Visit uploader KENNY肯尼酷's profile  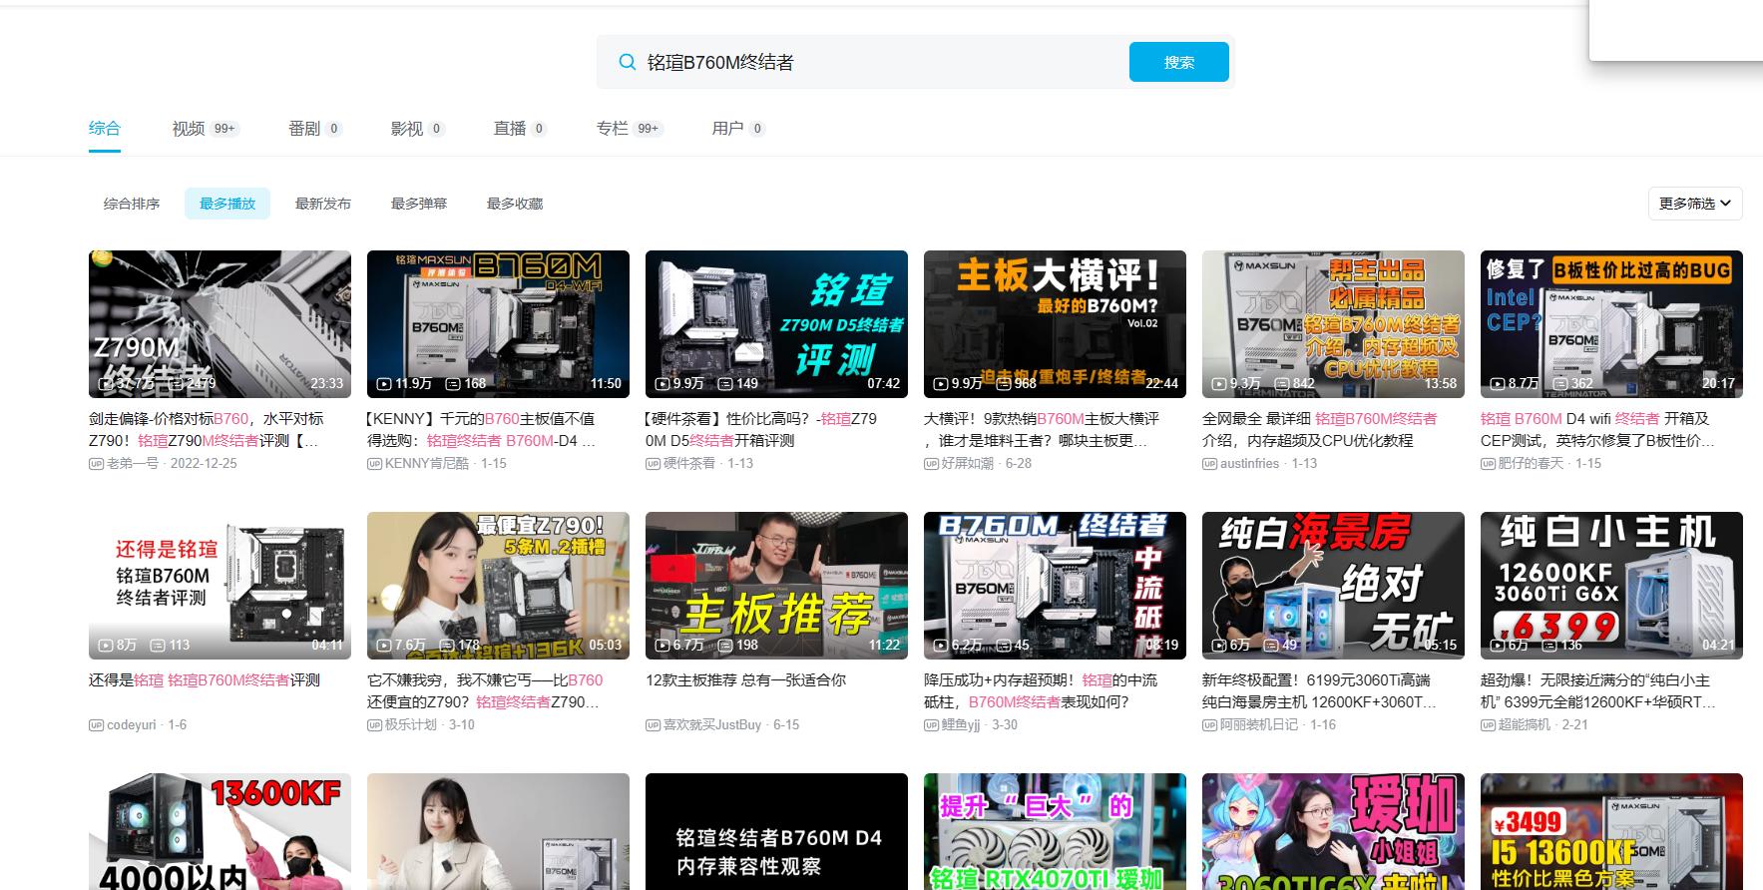click(427, 463)
